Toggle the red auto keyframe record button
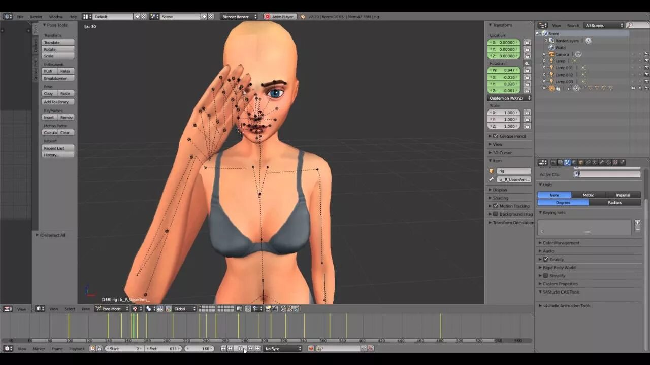 [x=311, y=349]
